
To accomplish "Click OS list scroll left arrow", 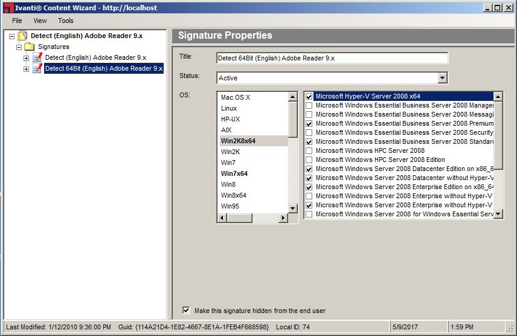I will 222,218.
